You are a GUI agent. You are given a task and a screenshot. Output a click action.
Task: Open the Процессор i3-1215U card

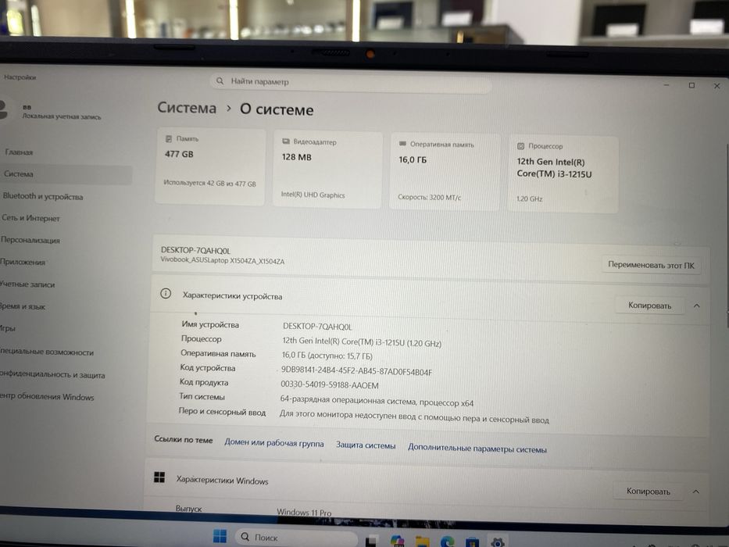[563, 174]
